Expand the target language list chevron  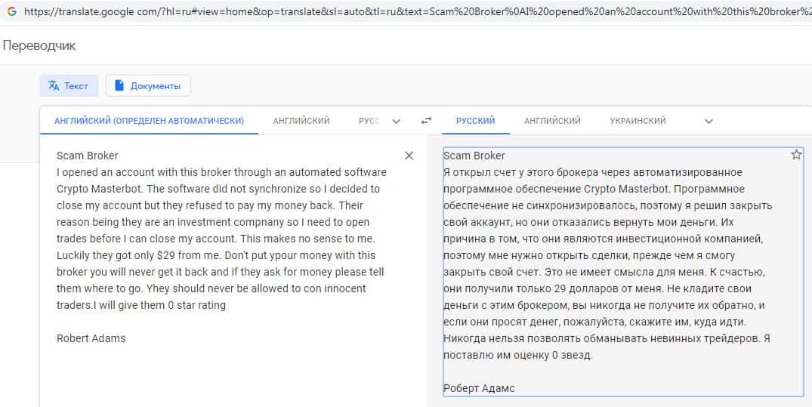708,121
